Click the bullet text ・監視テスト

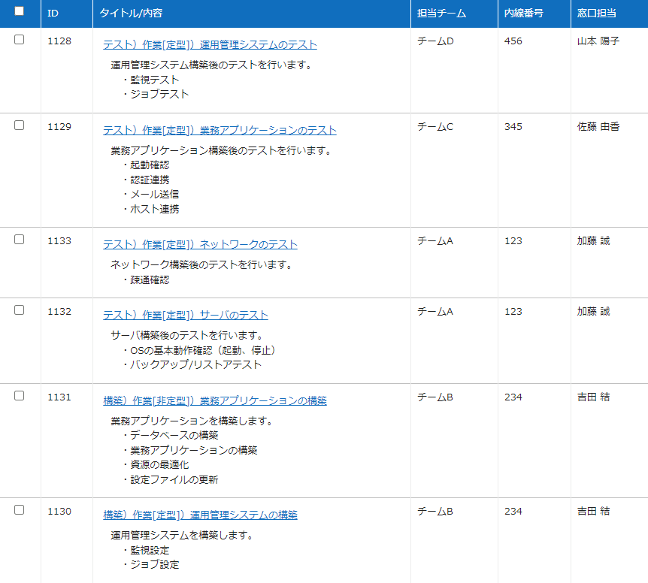[150, 80]
